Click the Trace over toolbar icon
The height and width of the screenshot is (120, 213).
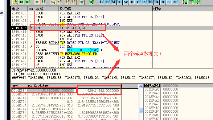click(73, 2)
